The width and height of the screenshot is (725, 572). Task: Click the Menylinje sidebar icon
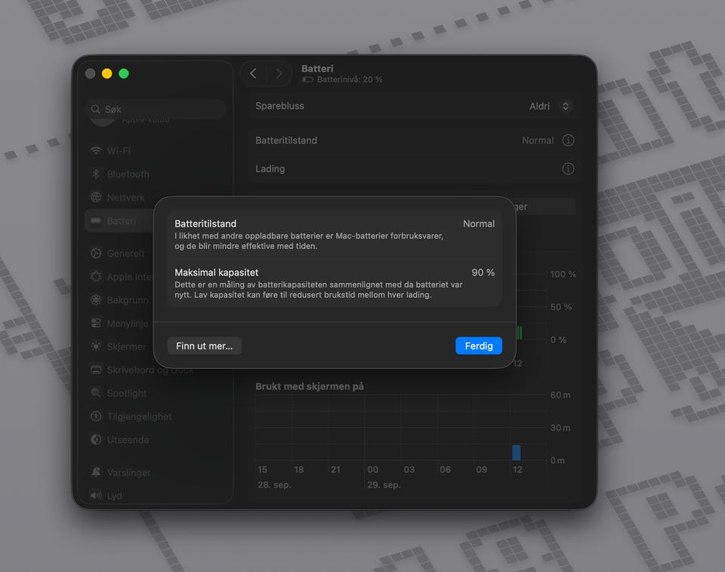[x=96, y=323]
